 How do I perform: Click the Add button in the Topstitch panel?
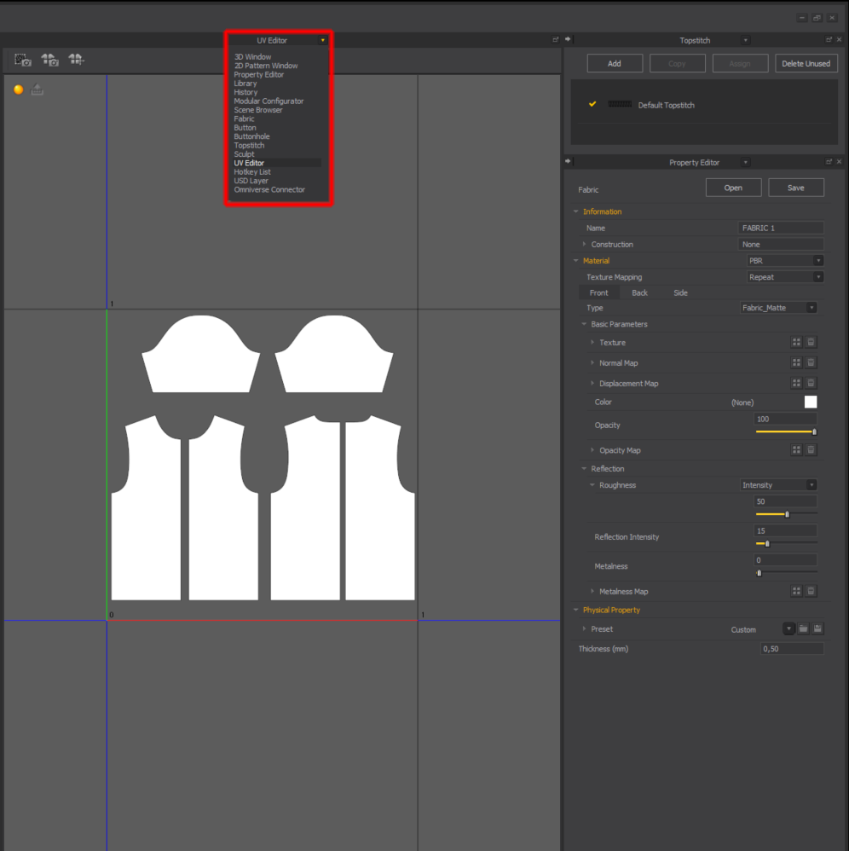click(x=615, y=62)
